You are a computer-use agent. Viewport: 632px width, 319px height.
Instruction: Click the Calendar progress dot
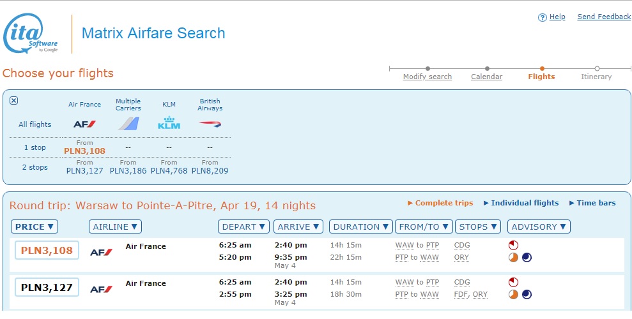point(487,69)
